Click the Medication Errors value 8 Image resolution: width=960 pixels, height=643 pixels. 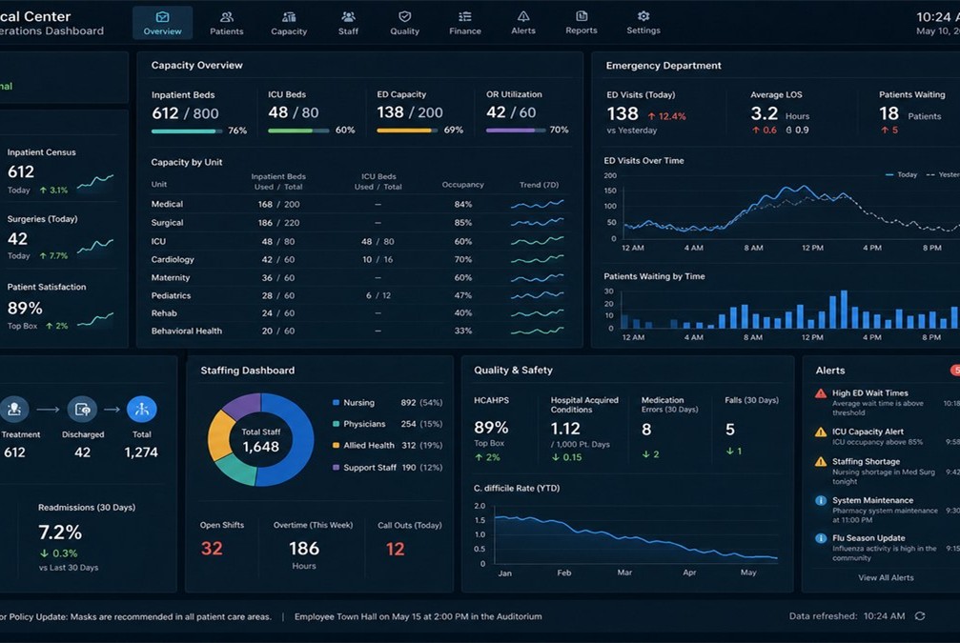(646, 430)
